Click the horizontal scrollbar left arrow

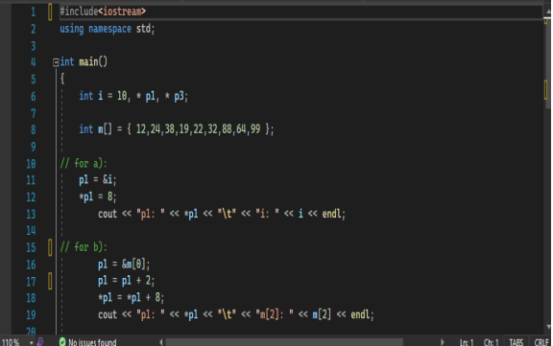click(161, 342)
